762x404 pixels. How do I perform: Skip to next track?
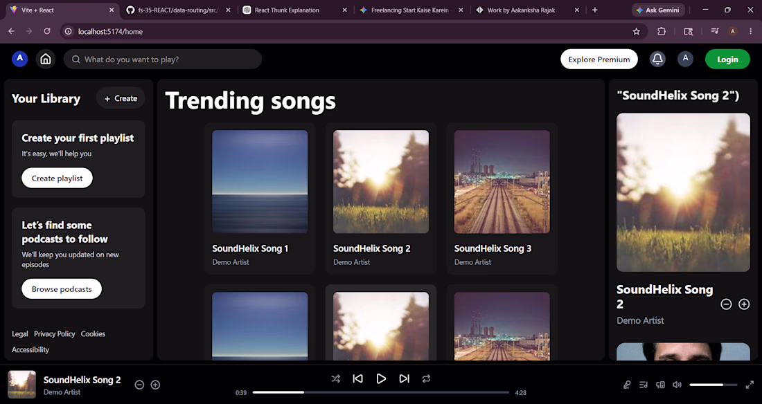tap(405, 379)
